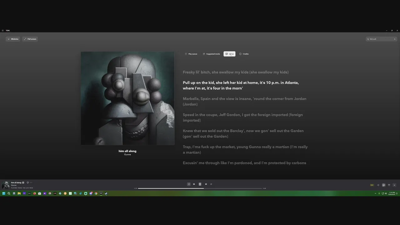Click the microphone tray icon

(x=379, y=193)
